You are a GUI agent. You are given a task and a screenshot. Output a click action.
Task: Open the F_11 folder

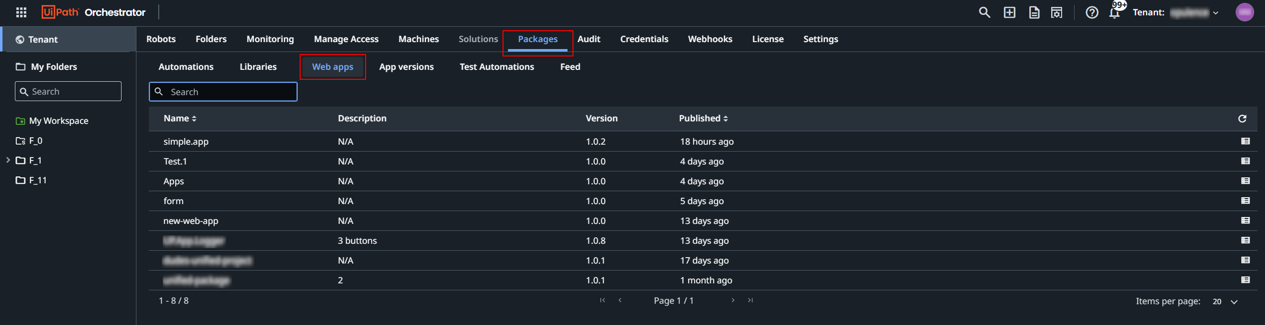(31, 180)
